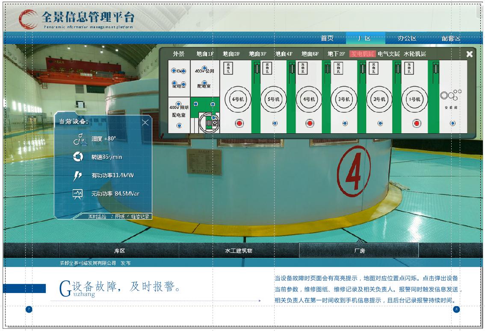Screen dimensions: 485x331
Task: Select the blue location marker under 5号机
Action: pos(275,123)
